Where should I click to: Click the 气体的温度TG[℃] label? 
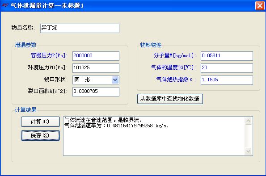click(x=173, y=67)
